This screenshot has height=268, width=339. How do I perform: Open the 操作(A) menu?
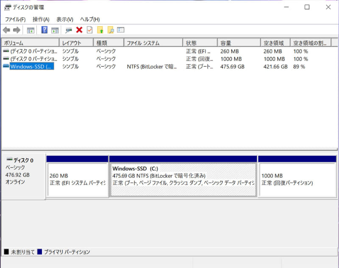click(x=40, y=19)
